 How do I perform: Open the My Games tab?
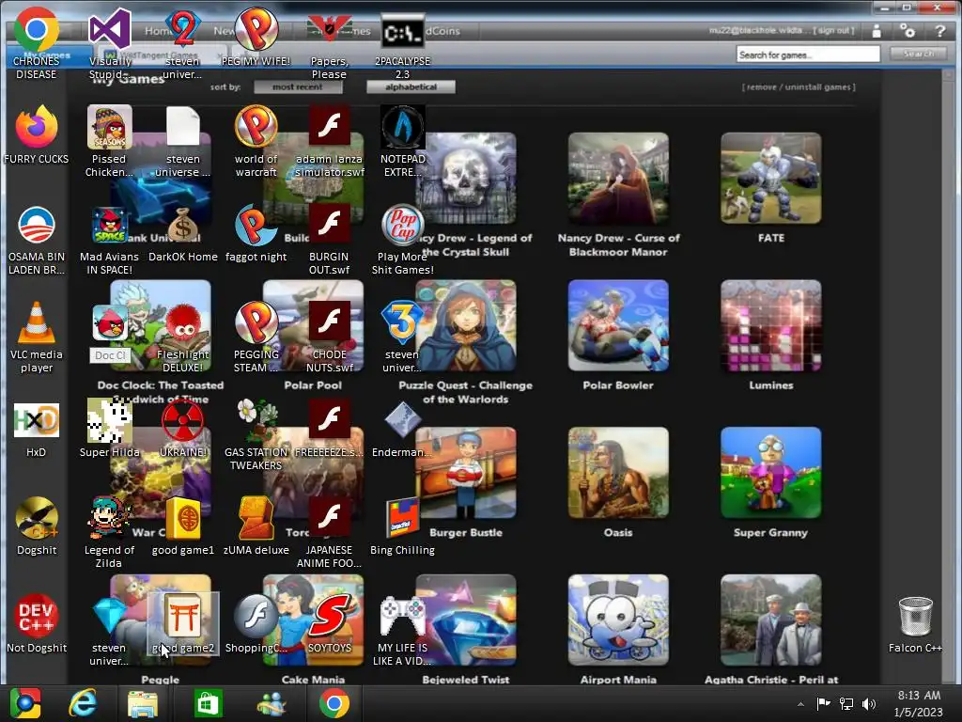(47, 55)
